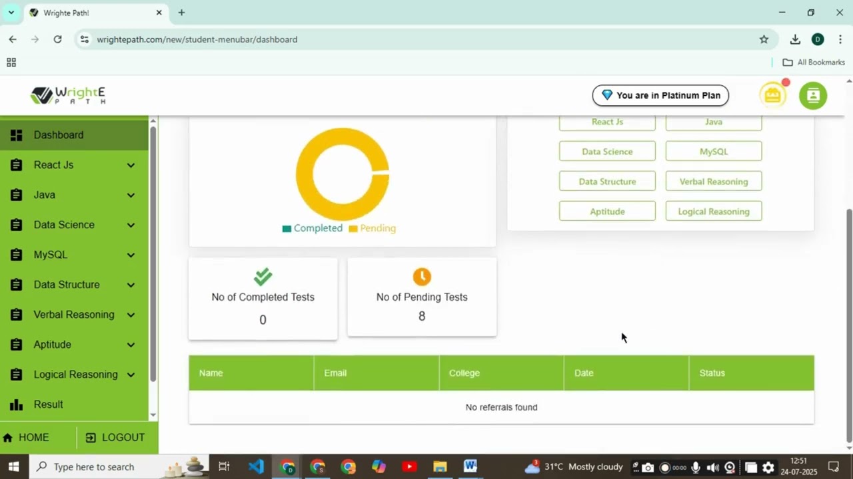Click the Date column header
Screen dimensions: 853x479
click(x=626, y=373)
